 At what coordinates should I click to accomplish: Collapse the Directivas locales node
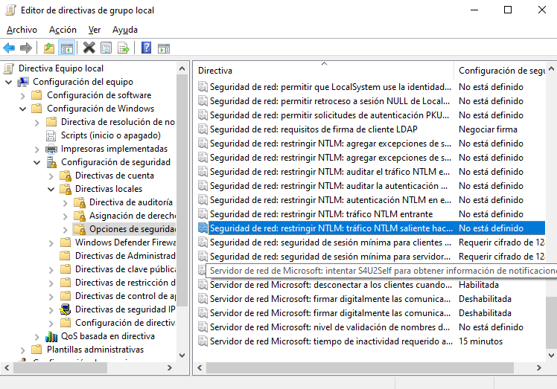pos(51,189)
